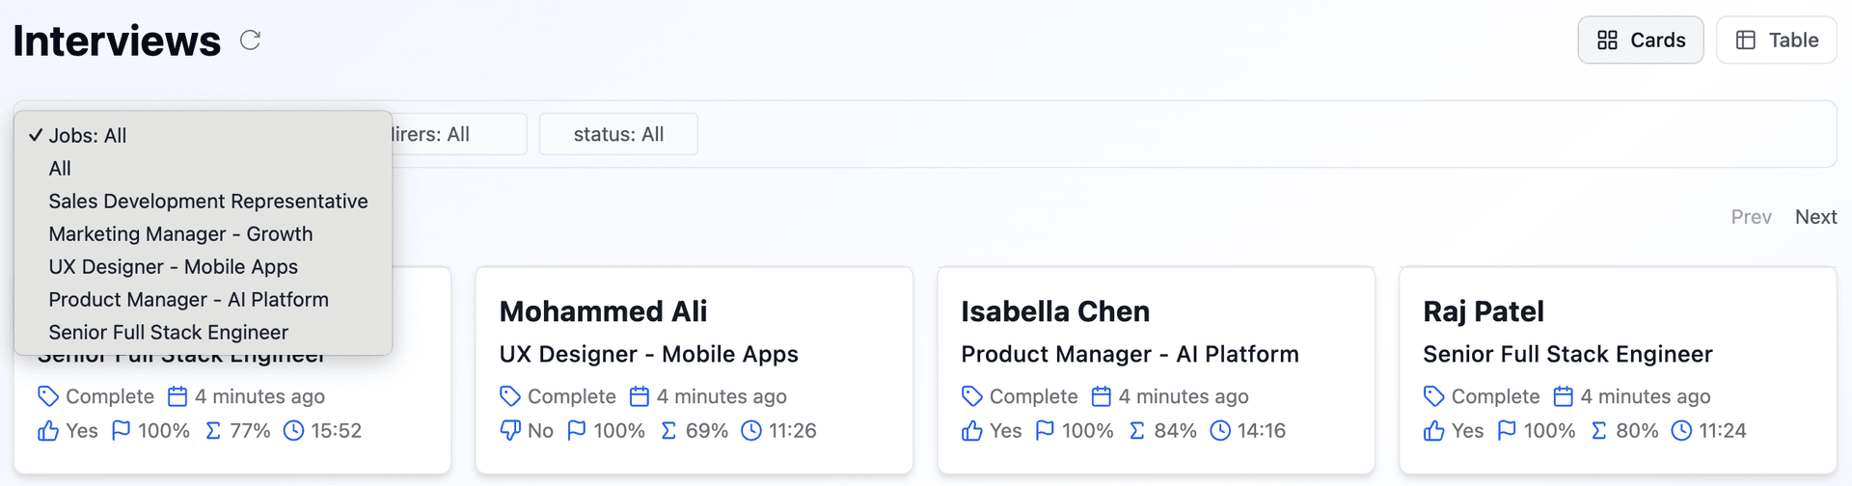Image resolution: width=1852 pixels, height=486 pixels.
Task: Choose UX Designer - Mobile Apps from the list
Action: [174, 267]
